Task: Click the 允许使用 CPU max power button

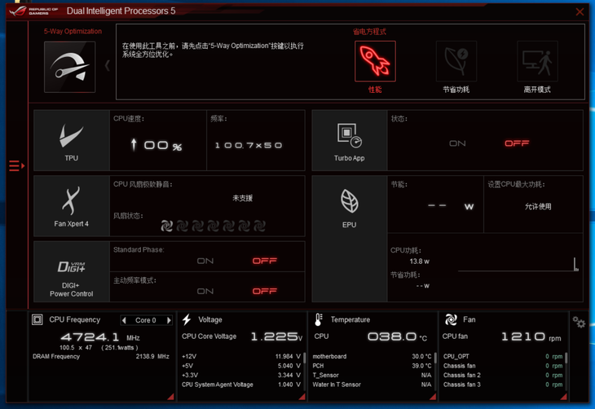Action: [x=538, y=206]
